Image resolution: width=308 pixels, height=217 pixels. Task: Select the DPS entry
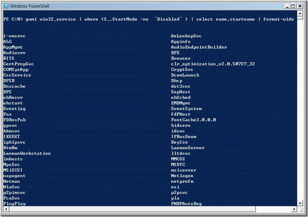[x=7, y=92]
